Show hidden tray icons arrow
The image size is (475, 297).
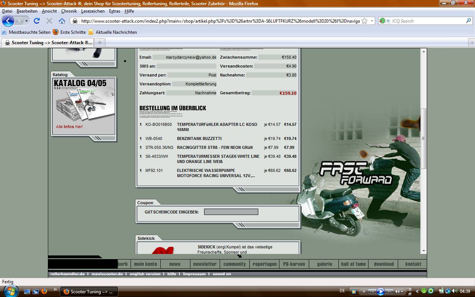tap(417, 291)
